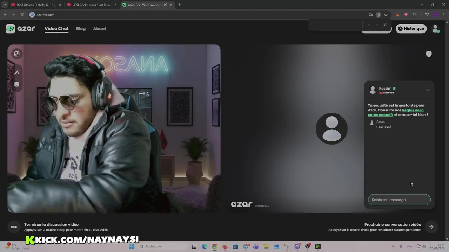Go to next find result arrow
This screenshot has height=252, width=449.
[377, 24]
